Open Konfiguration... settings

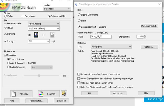coord(36,101)
